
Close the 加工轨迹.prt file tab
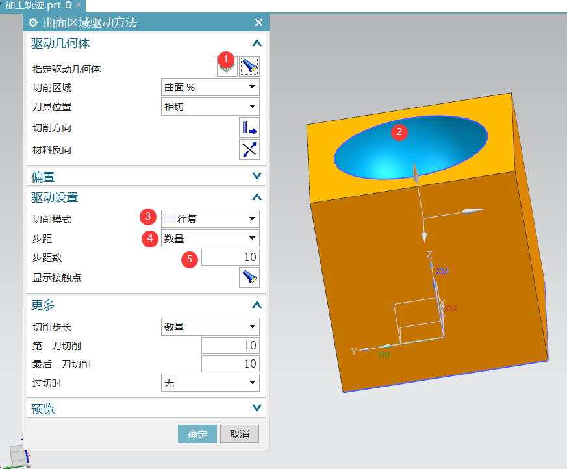[79, 5]
